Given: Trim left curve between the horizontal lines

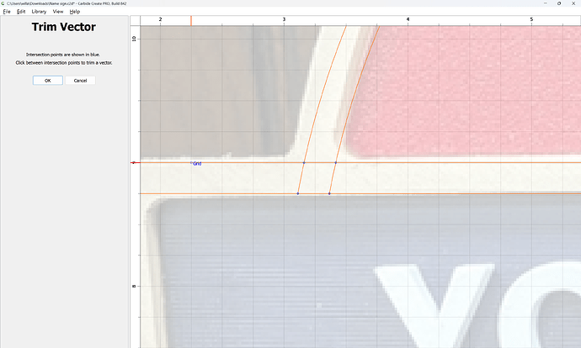Looking at the screenshot, I should coord(301,178).
